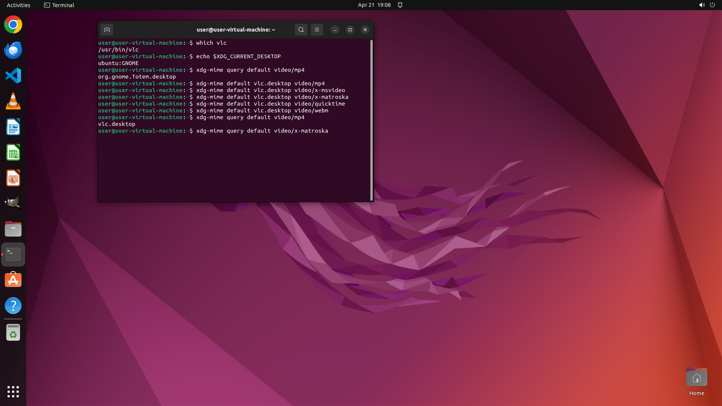The width and height of the screenshot is (722, 406).
Task: Launch Google Chrome from the dock
Action: pyautogui.click(x=13, y=25)
